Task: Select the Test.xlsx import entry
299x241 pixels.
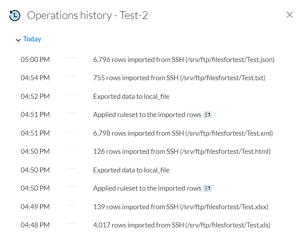Action: (180, 207)
